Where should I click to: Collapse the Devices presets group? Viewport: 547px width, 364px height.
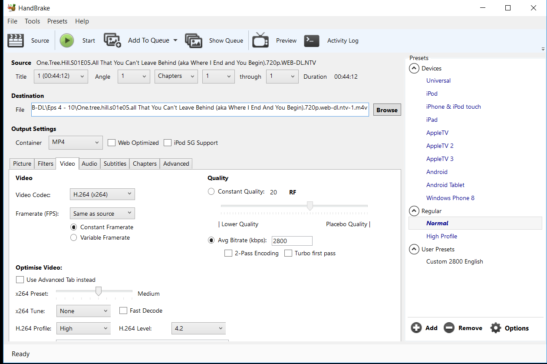click(414, 68)
